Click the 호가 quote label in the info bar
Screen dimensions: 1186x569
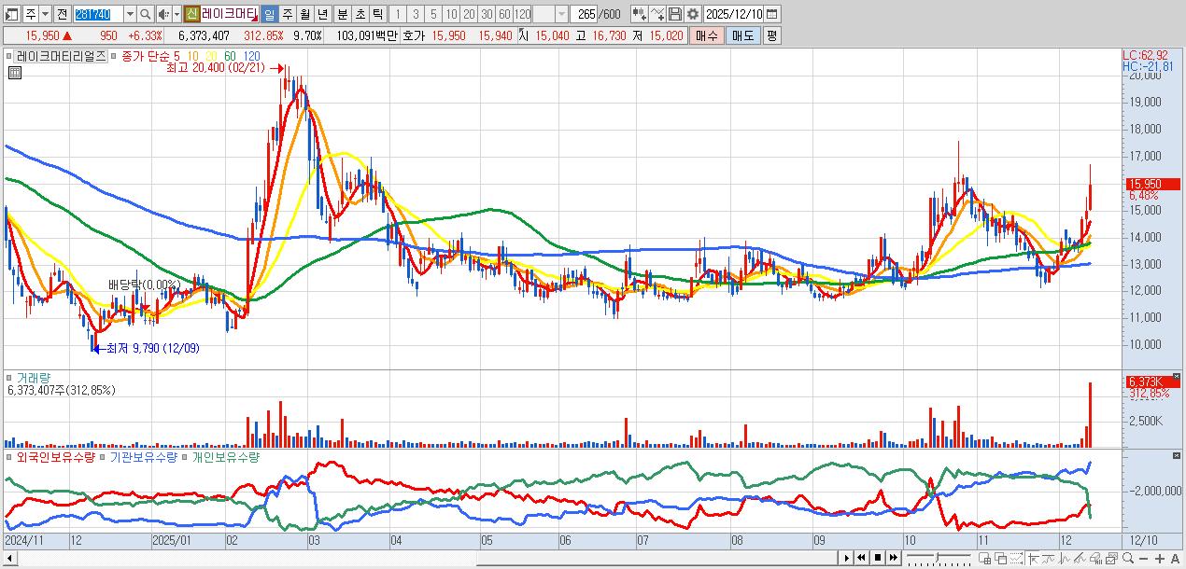pos(414,35)
